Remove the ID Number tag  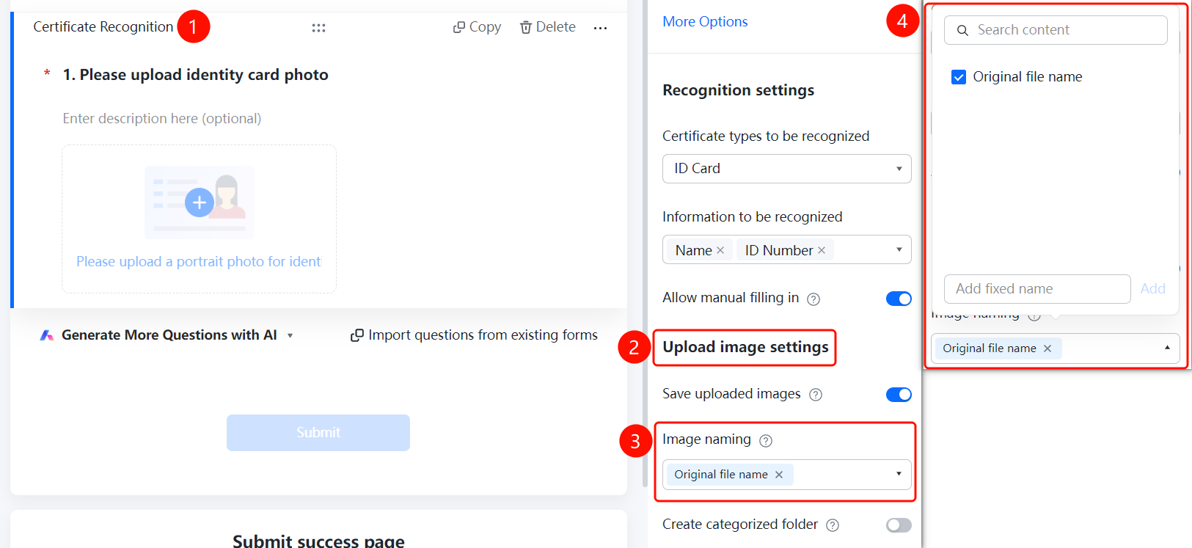[x=822, y=250]
